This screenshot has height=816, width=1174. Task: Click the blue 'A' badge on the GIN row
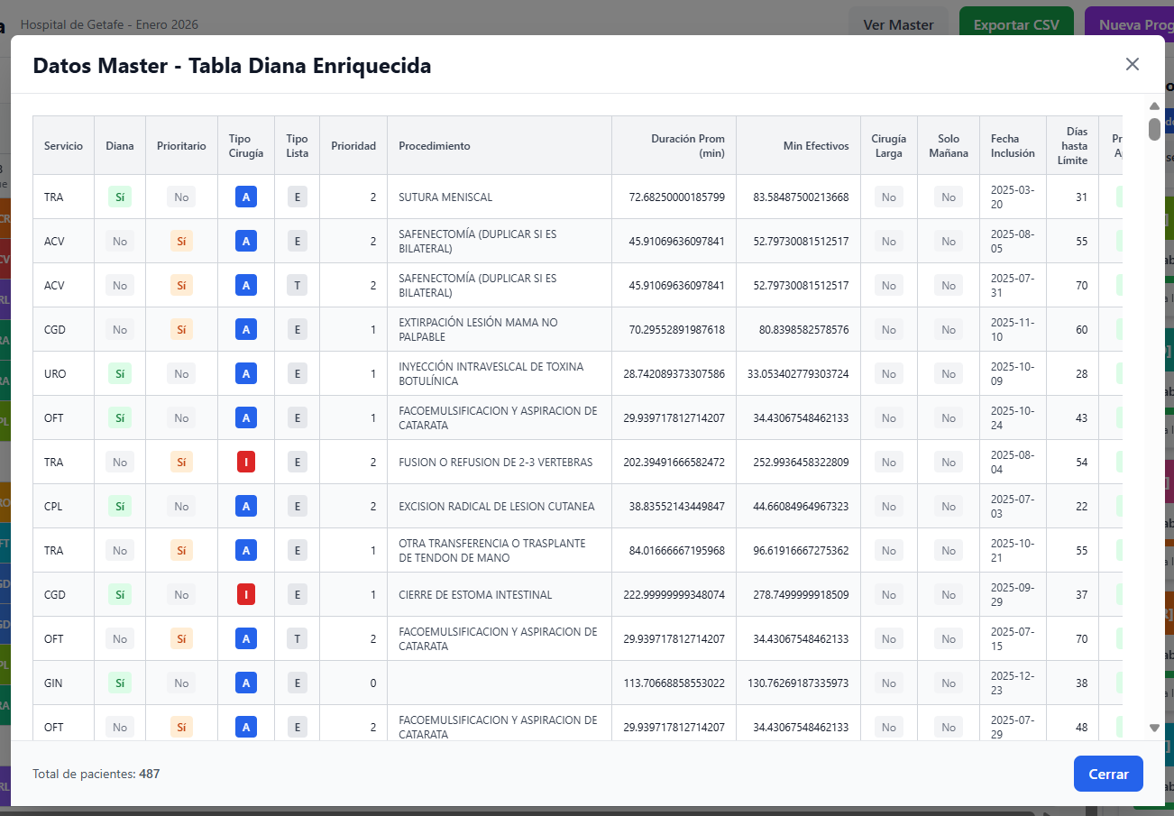(x=245, y=683)
